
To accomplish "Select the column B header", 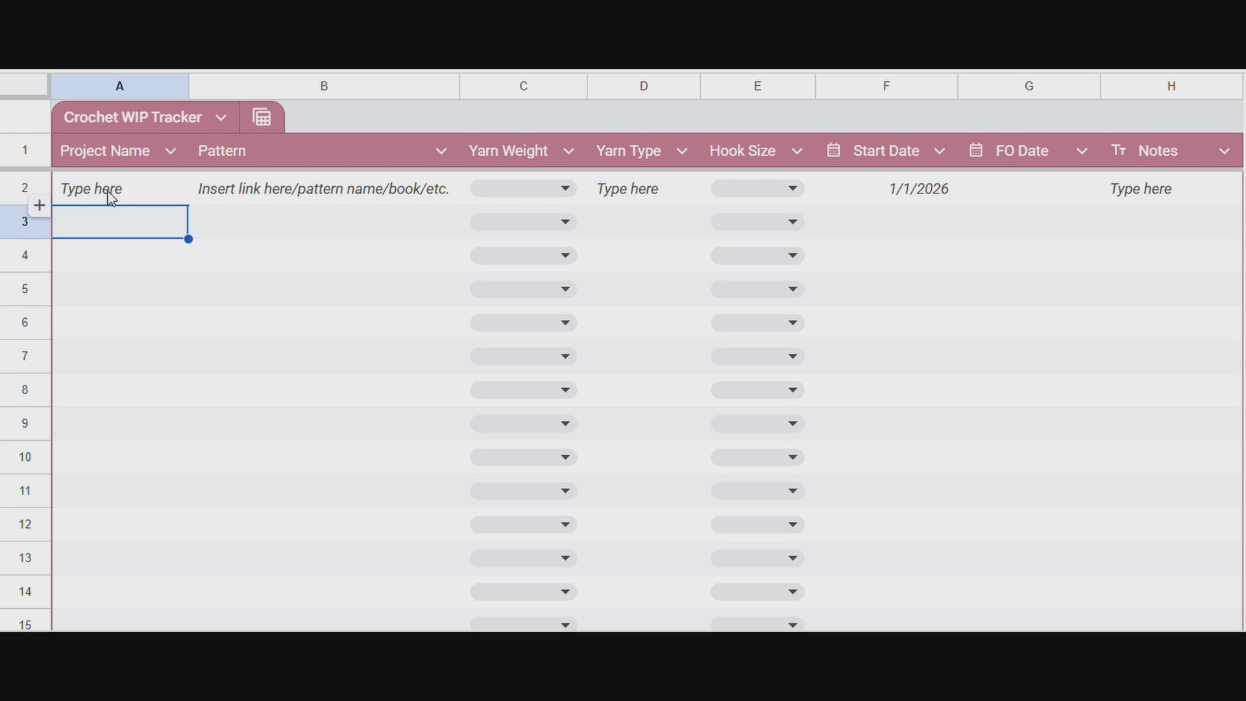I will pos(324,86).
